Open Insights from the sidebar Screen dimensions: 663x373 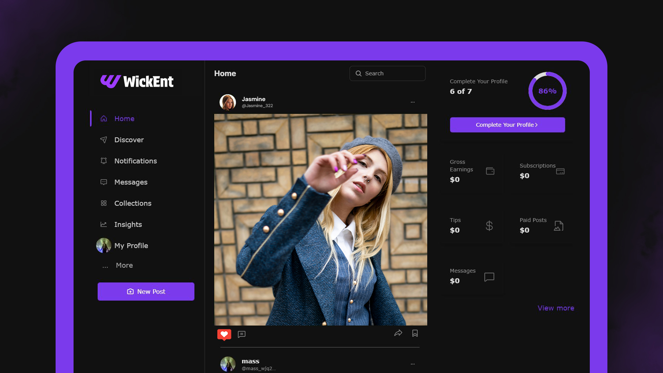tap(128, 224)
